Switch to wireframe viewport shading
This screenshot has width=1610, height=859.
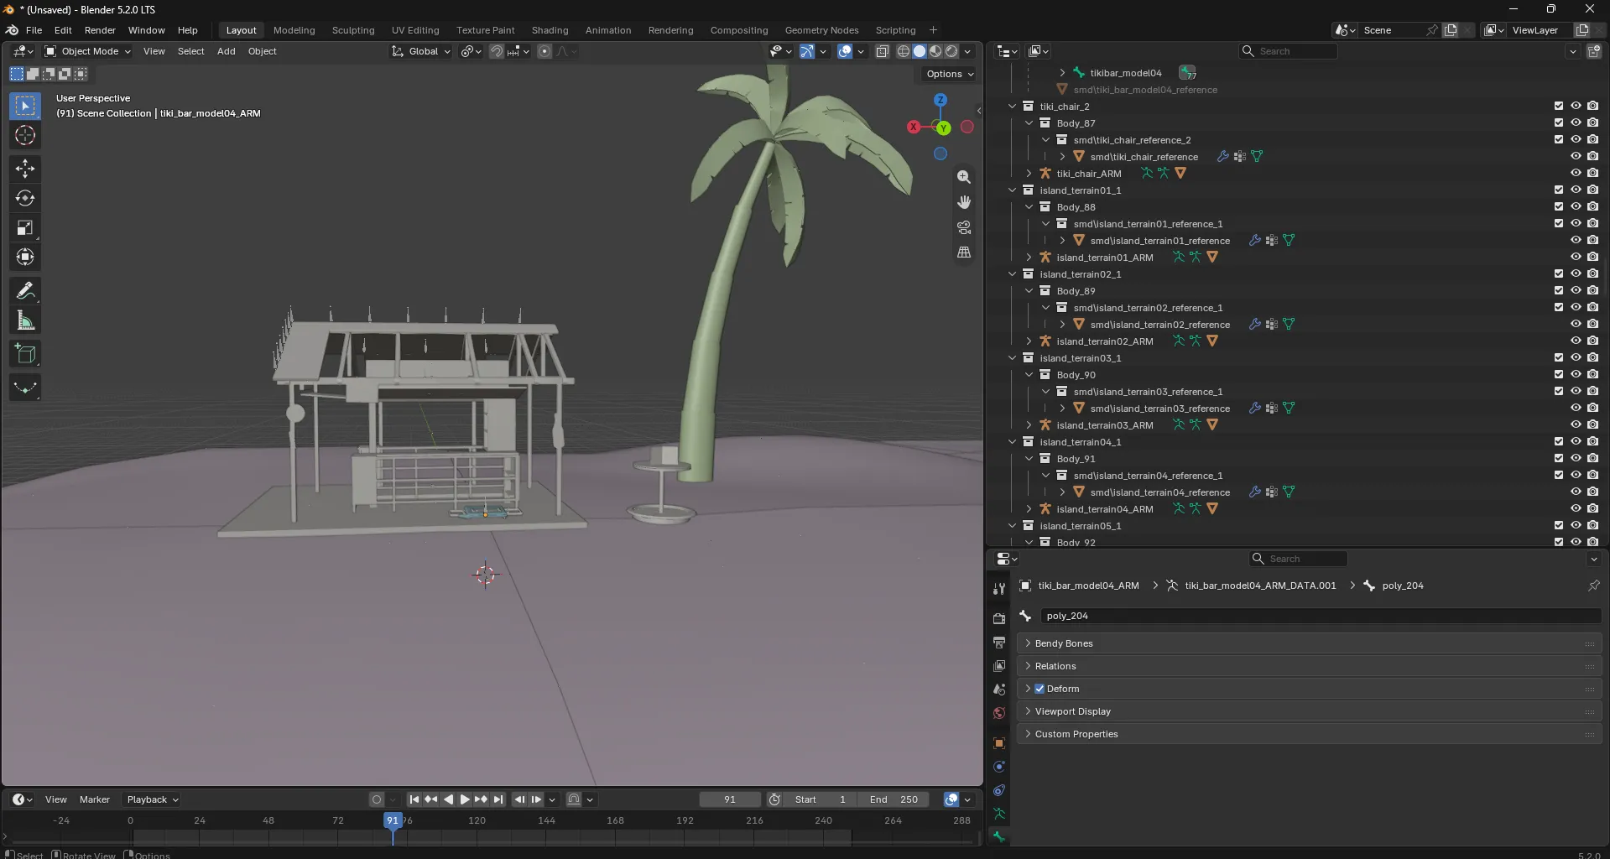click(x=904, y=51)
